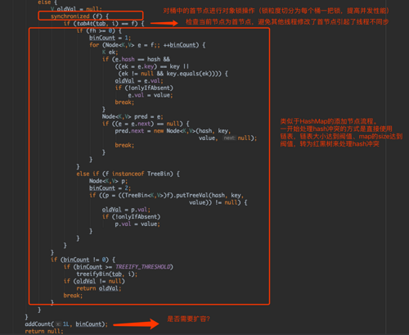Click the 'addCount(x: 1L, binCount);' call
The height and width of the screenshot is (335, 409).
click(66, 324)
